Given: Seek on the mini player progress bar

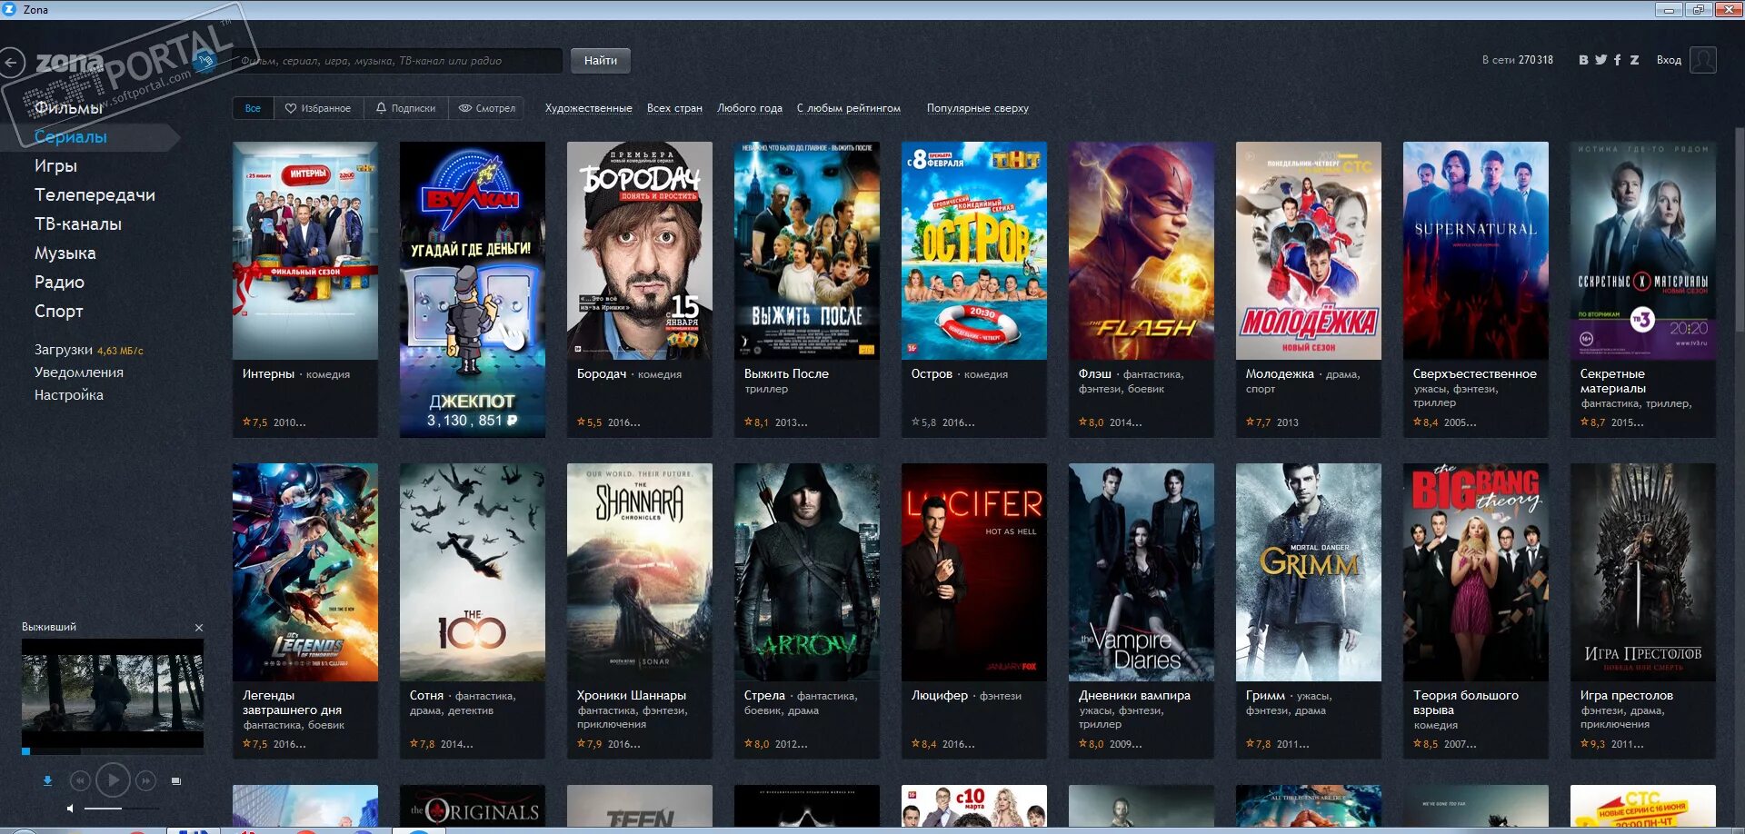Looking at the screenshot, I should point(113,751).
